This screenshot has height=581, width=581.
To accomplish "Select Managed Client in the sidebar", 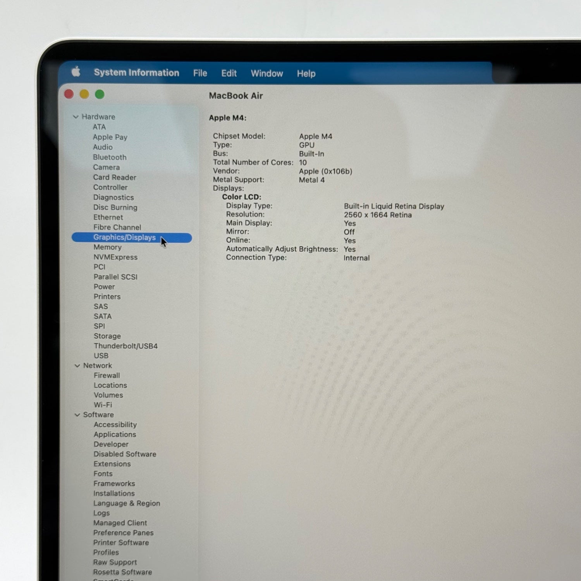I will click(x=120, y=523).
